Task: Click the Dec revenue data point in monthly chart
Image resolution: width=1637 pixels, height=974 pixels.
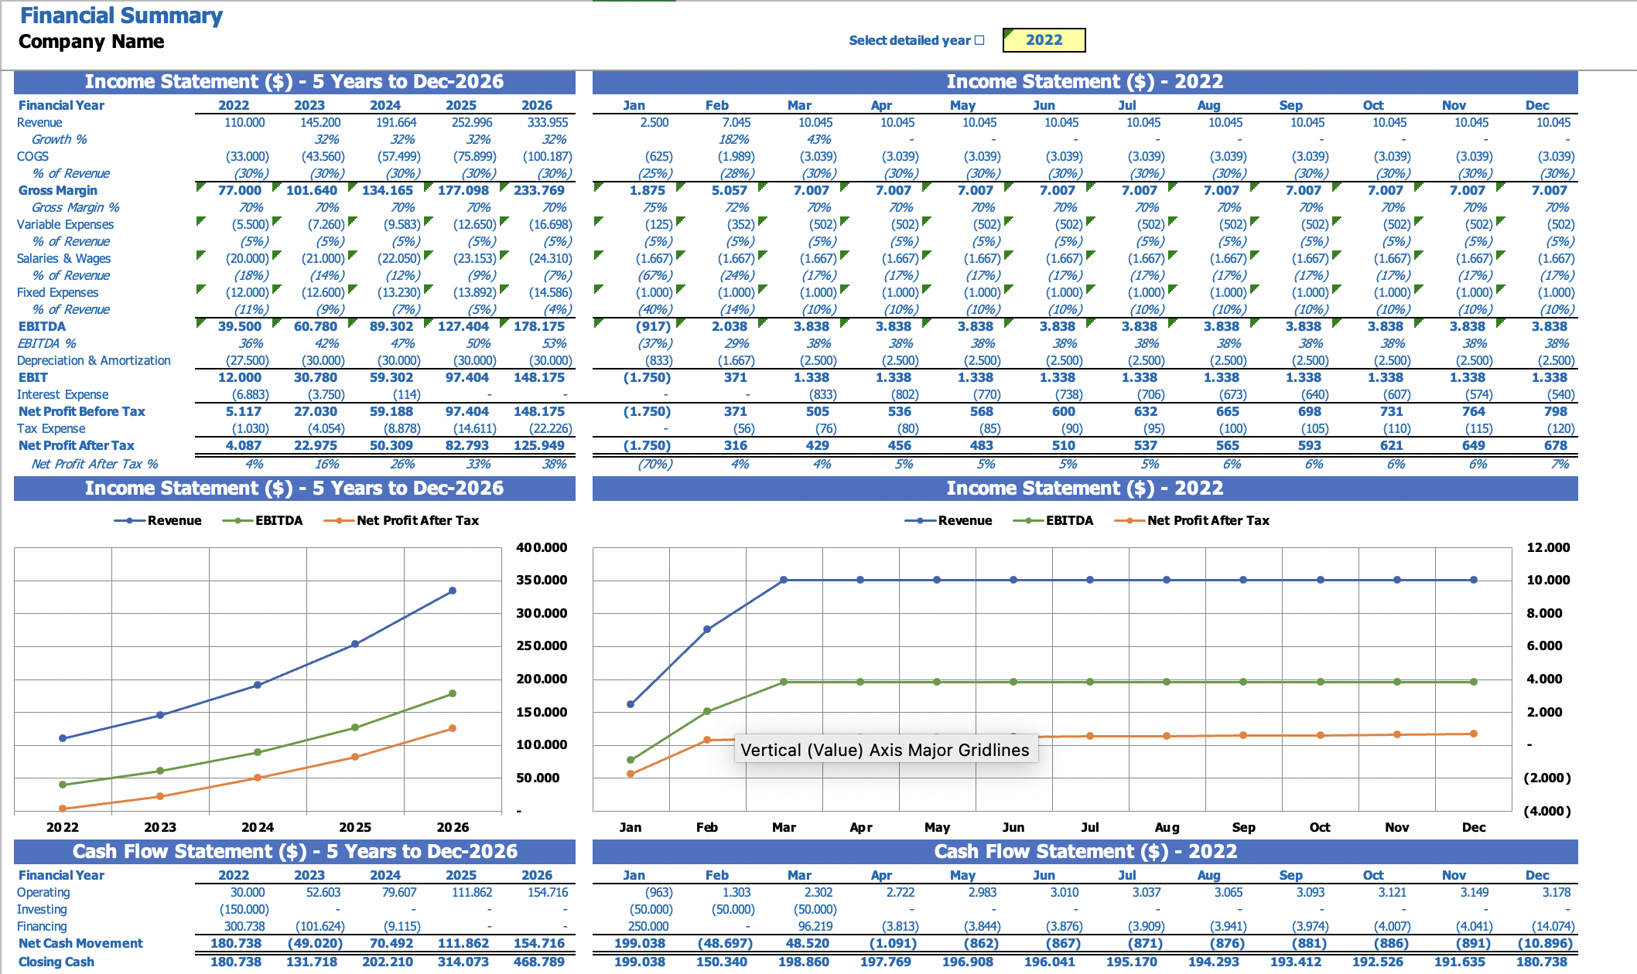Action: 1473,580
